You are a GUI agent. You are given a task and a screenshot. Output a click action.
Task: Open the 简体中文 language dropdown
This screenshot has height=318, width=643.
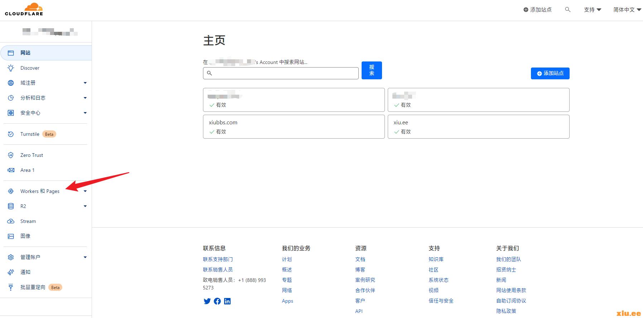coord(627,10)
